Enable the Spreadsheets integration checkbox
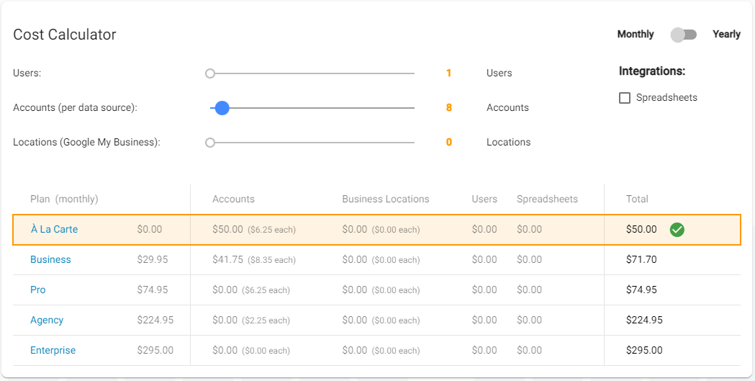The width and height of the screenshot is (755, 381). [x=625, y=98]
